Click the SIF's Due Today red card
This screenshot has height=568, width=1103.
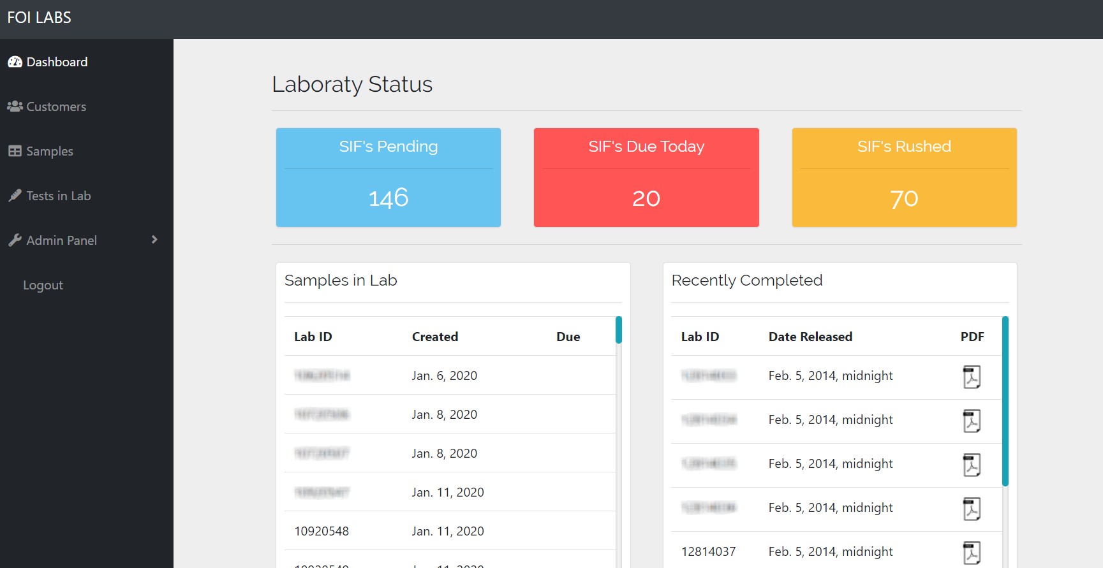tap(646, 177)
